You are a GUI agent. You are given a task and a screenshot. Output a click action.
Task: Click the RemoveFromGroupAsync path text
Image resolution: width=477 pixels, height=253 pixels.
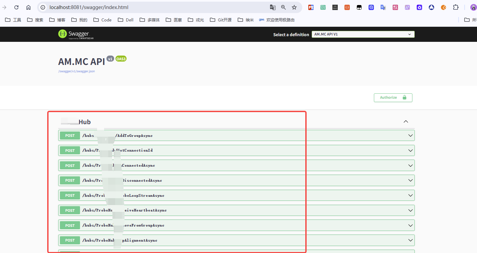click(x=123, y=226)
